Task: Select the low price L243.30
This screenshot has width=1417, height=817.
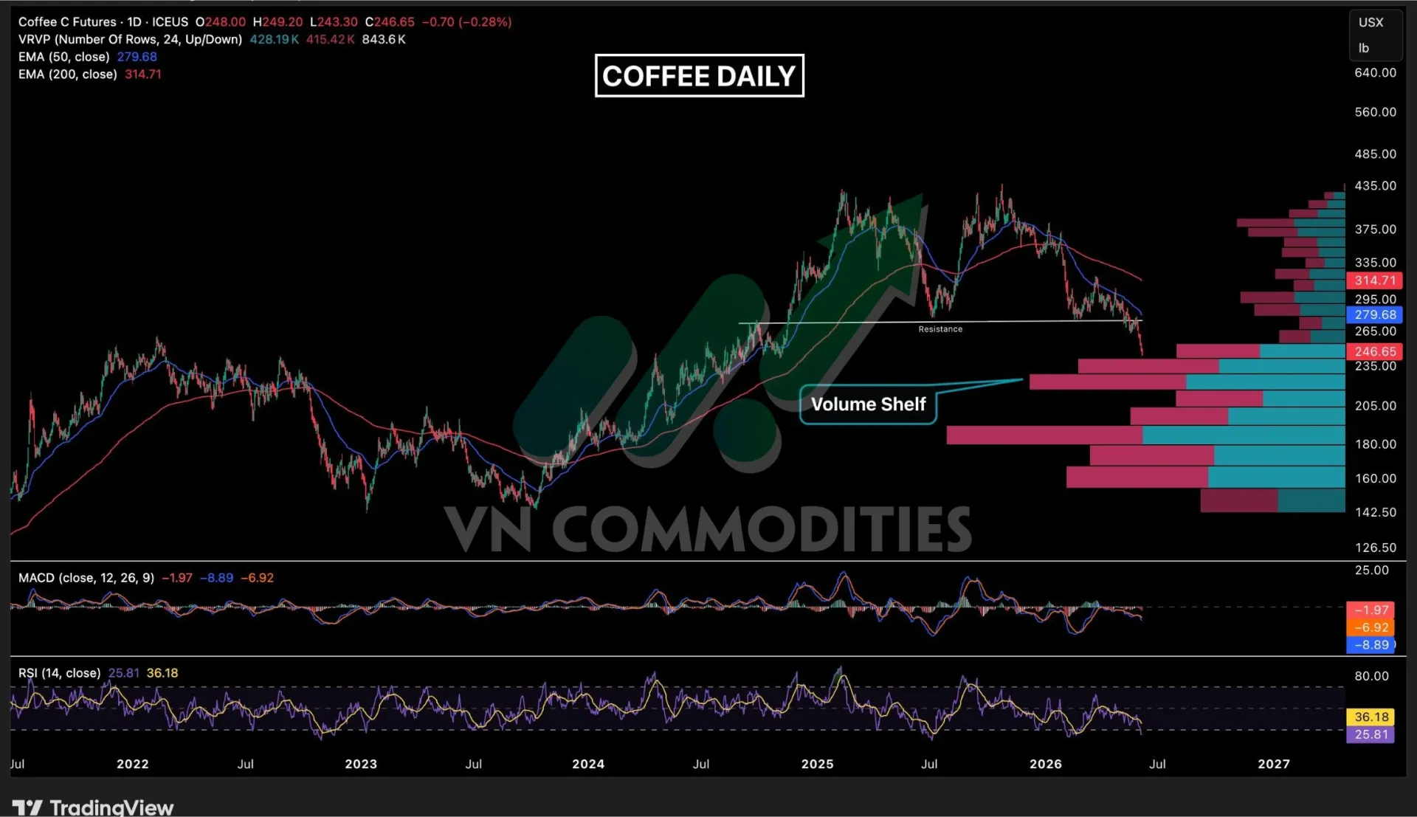Action: click(x=334, y=22)
